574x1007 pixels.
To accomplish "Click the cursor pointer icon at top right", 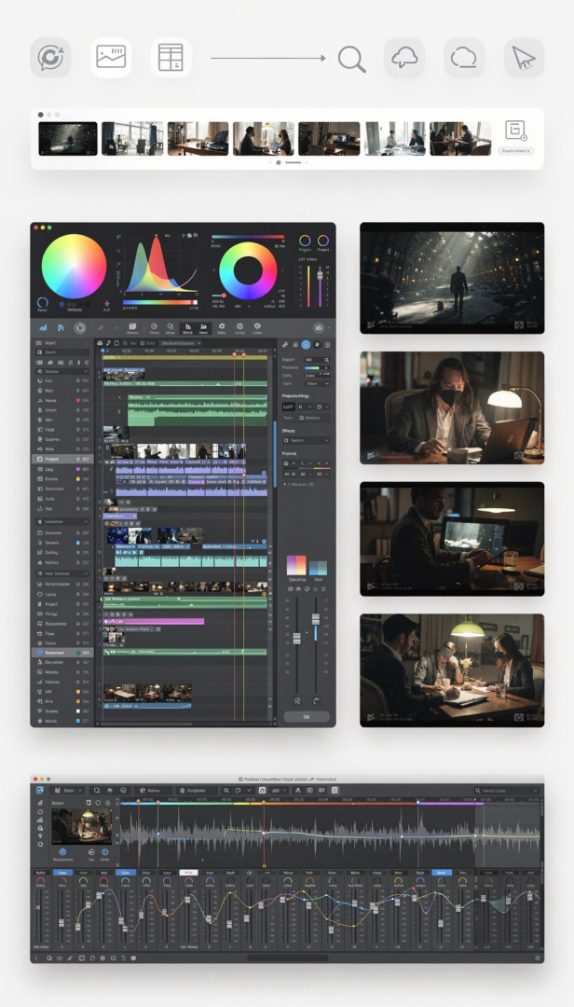I will pos(524,58).
